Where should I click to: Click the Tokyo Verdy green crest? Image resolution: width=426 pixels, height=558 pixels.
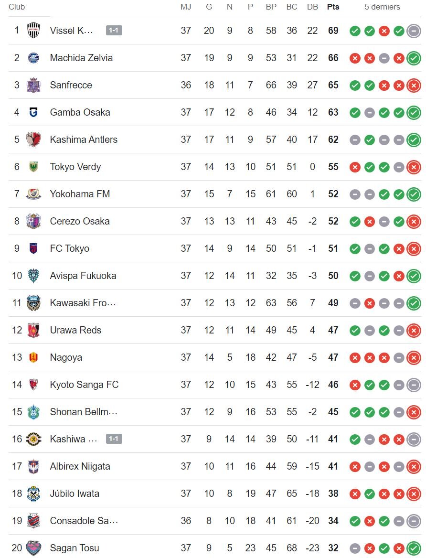click(33, 167)
